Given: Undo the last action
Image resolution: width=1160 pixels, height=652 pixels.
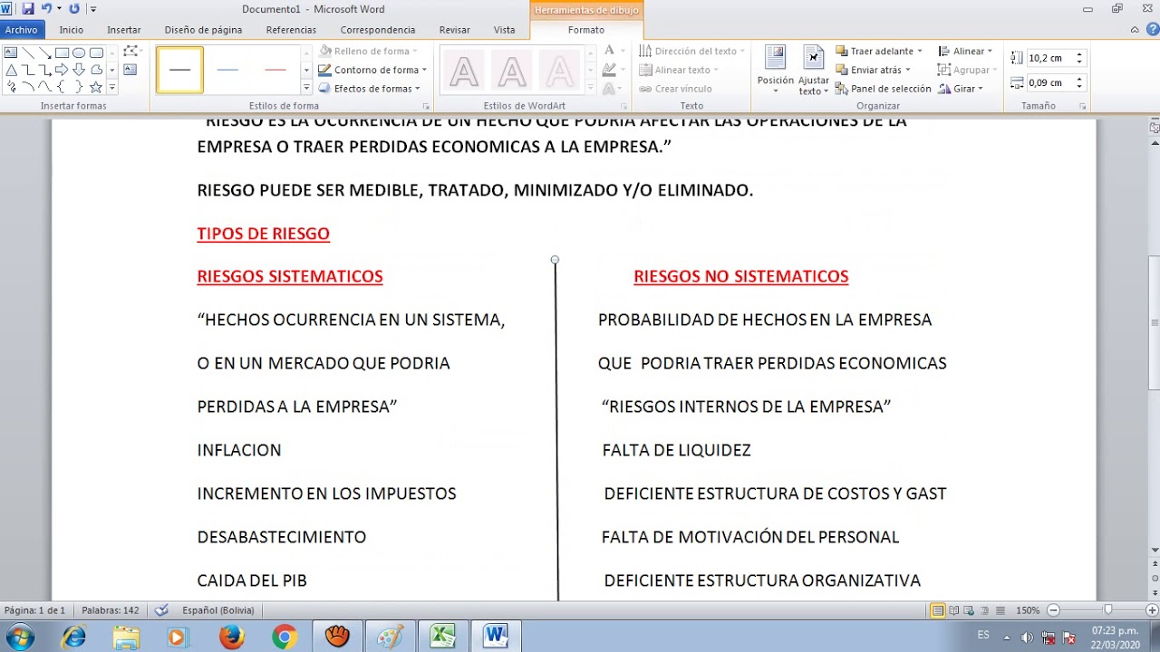Looking at the screenshot, I should click(46, 9).
